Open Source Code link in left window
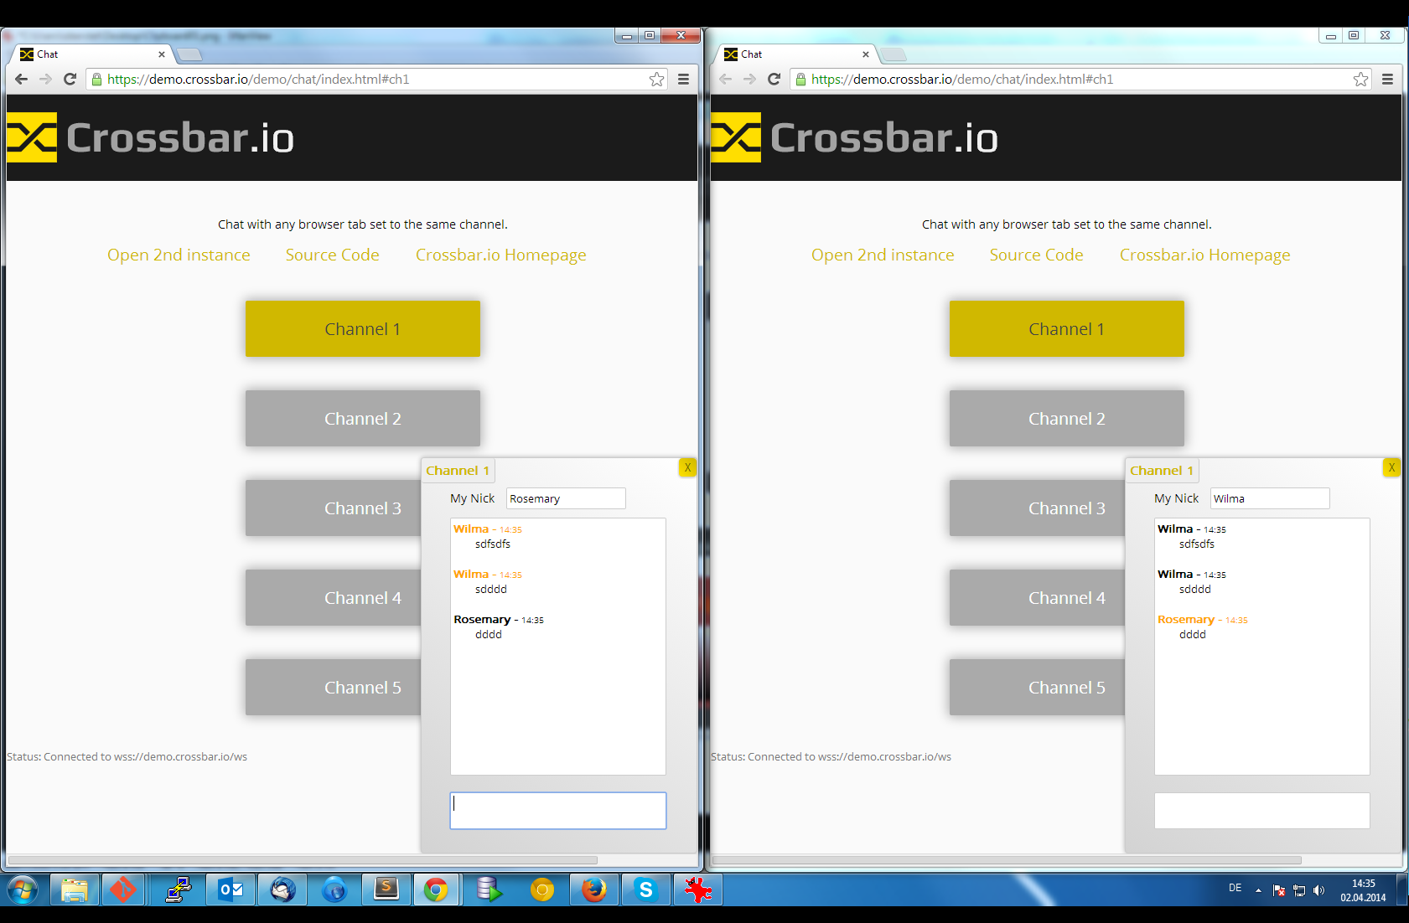This screenshot has width=1409, height=923. tap(333, 255)
